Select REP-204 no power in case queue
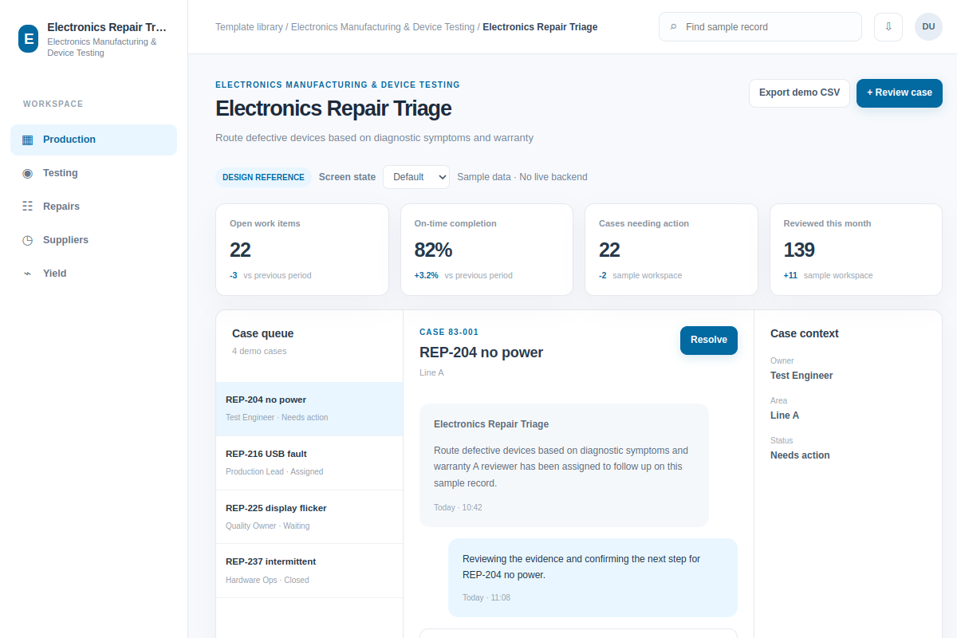The image size is (957, 638). pyautogui.click(x=309, y=408)
